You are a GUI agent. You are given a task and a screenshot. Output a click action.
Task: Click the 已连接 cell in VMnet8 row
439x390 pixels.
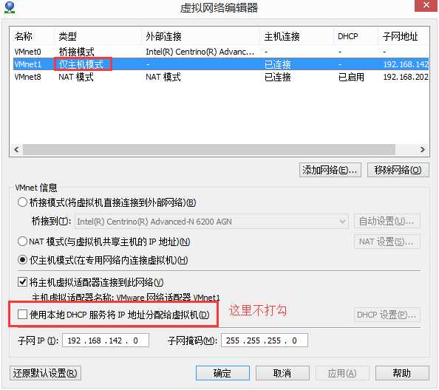pyautogui.click(x=278, y=77)
